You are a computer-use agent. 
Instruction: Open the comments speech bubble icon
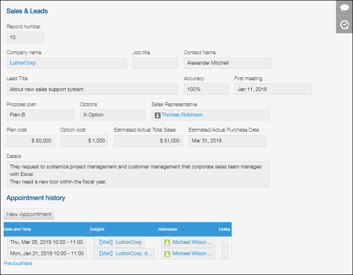[x=345, y=8]
